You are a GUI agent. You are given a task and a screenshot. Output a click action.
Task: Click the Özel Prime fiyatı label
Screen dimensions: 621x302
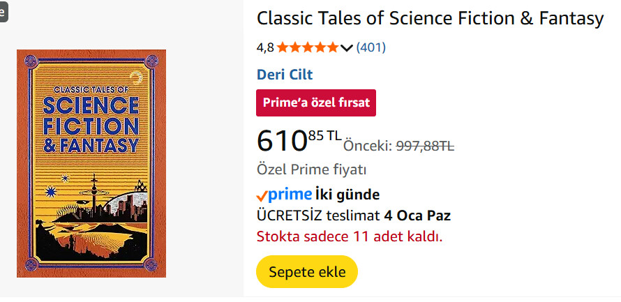point(312,169)
